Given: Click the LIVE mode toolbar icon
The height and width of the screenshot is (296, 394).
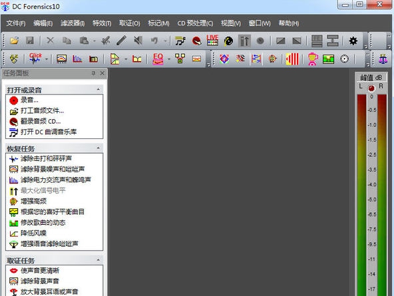Looking at the screenshot, I should coord(212,40).
